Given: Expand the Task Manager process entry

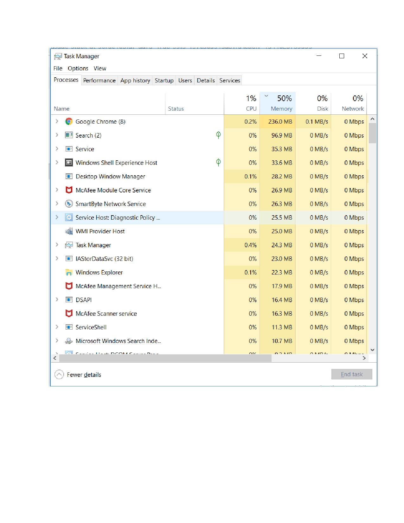Looking at the screenshot, I should pos(57,245).
